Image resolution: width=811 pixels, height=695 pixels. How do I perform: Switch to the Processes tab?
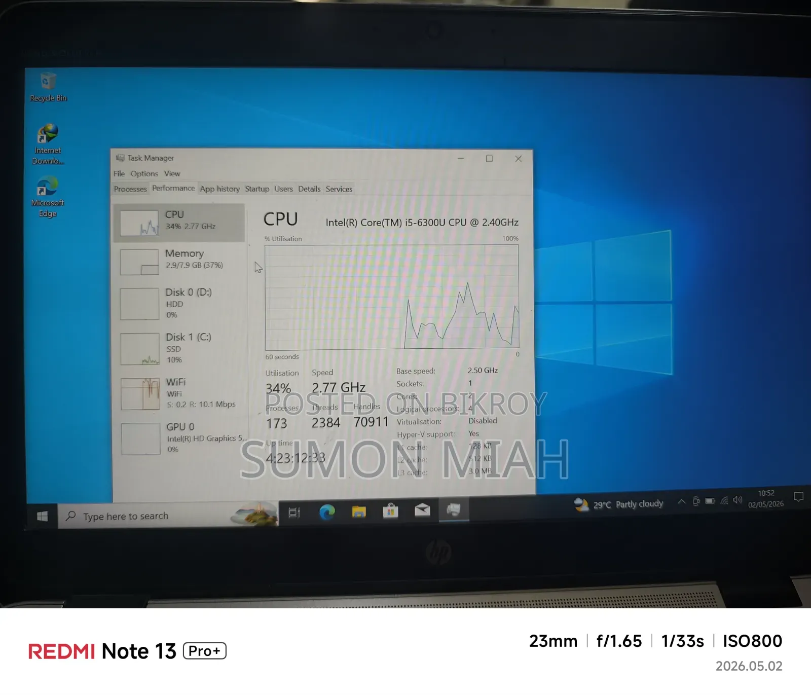click(x=130, y=189)
